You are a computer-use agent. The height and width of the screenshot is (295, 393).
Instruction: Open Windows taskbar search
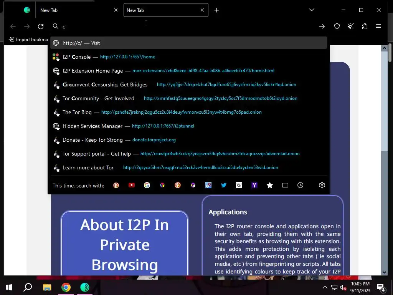tap(28, 287)
